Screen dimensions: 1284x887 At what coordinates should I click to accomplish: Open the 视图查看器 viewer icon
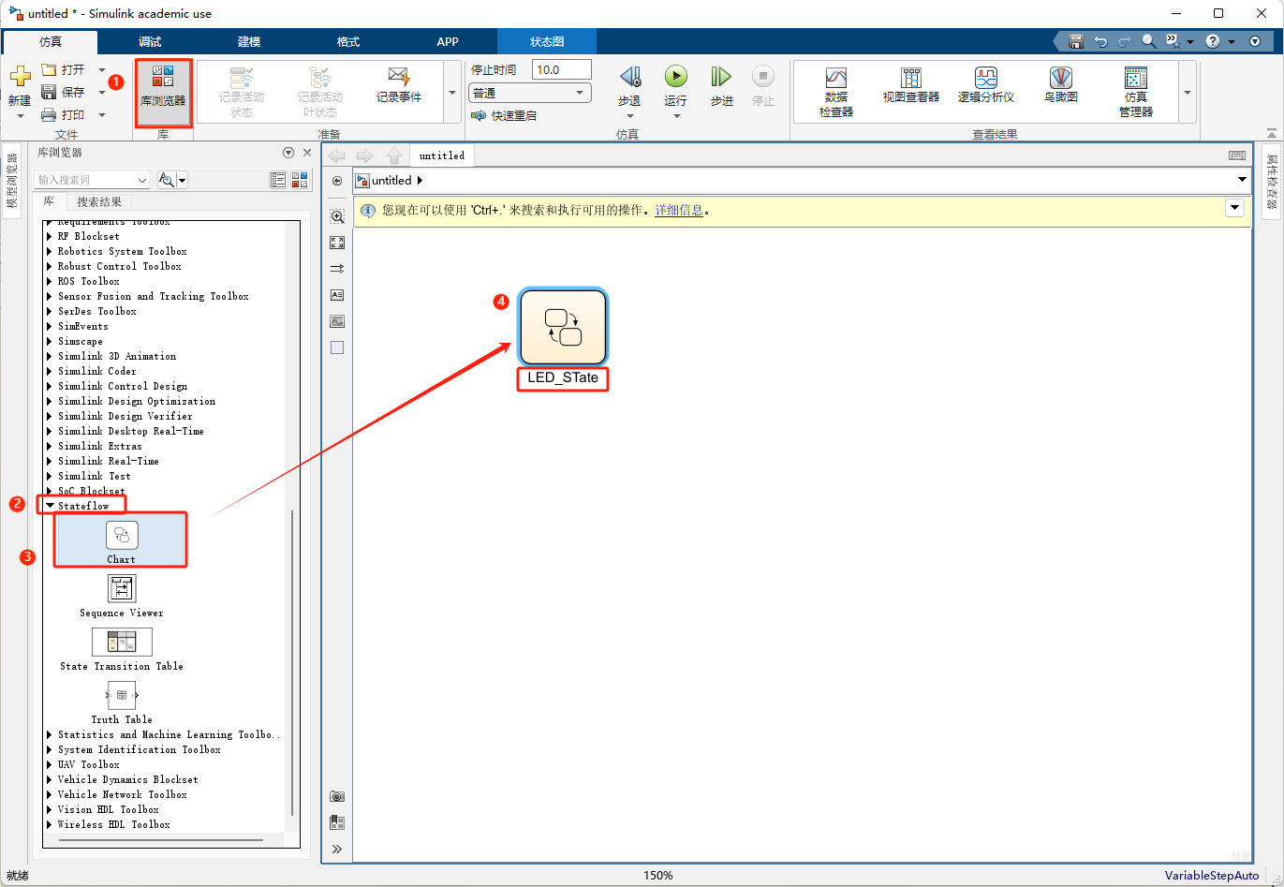[910, 85]
